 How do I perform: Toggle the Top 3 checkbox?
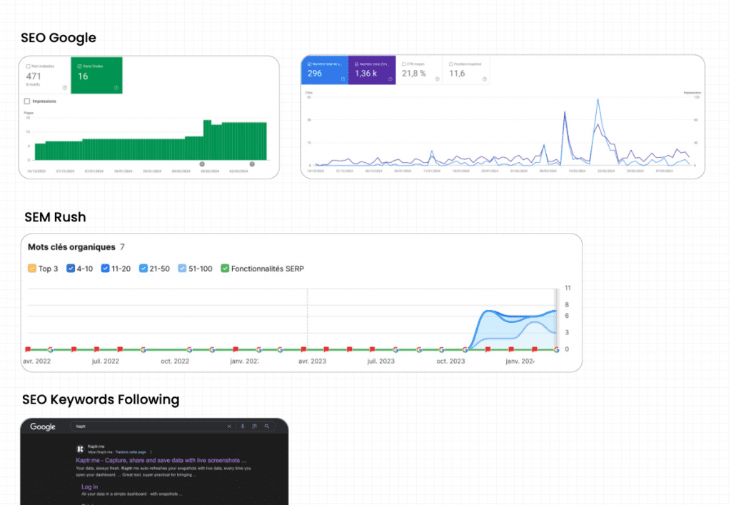click(x=32, y=269)
